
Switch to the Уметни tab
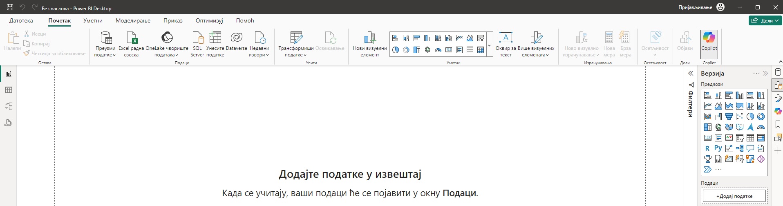93,20
